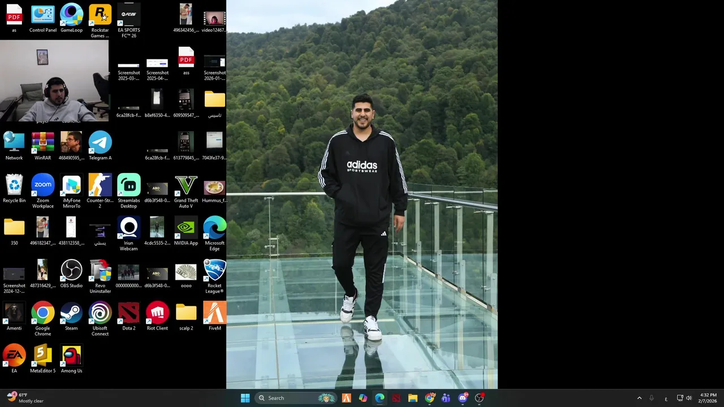This screenshot has width=724, height=407.
Task: Launch Ubisoft Connect shortcut
Action: point(100,319)
